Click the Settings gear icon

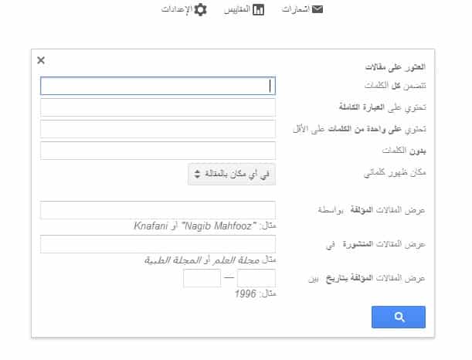201,9
